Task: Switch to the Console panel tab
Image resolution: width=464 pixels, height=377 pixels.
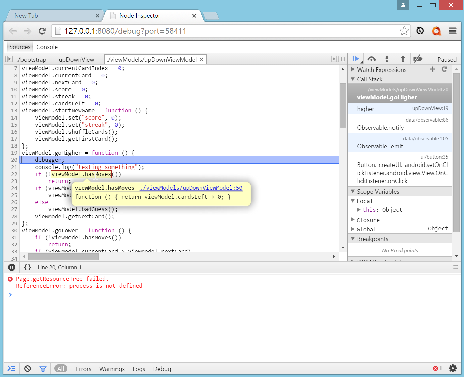Action: pyautogui.click(x=47, y=47)
